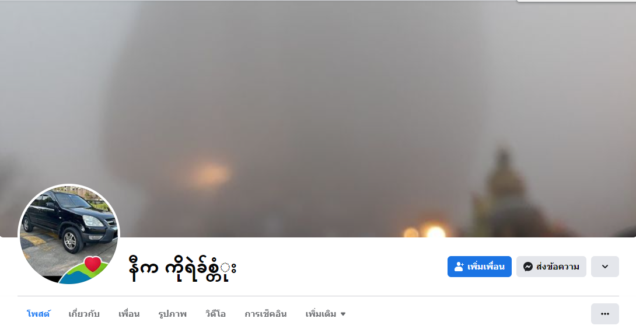Switch to the โพสต์ tab
This screenshot has width=636, height=329.
[38, 314]
